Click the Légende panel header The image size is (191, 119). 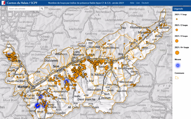[x=182, y=9]
